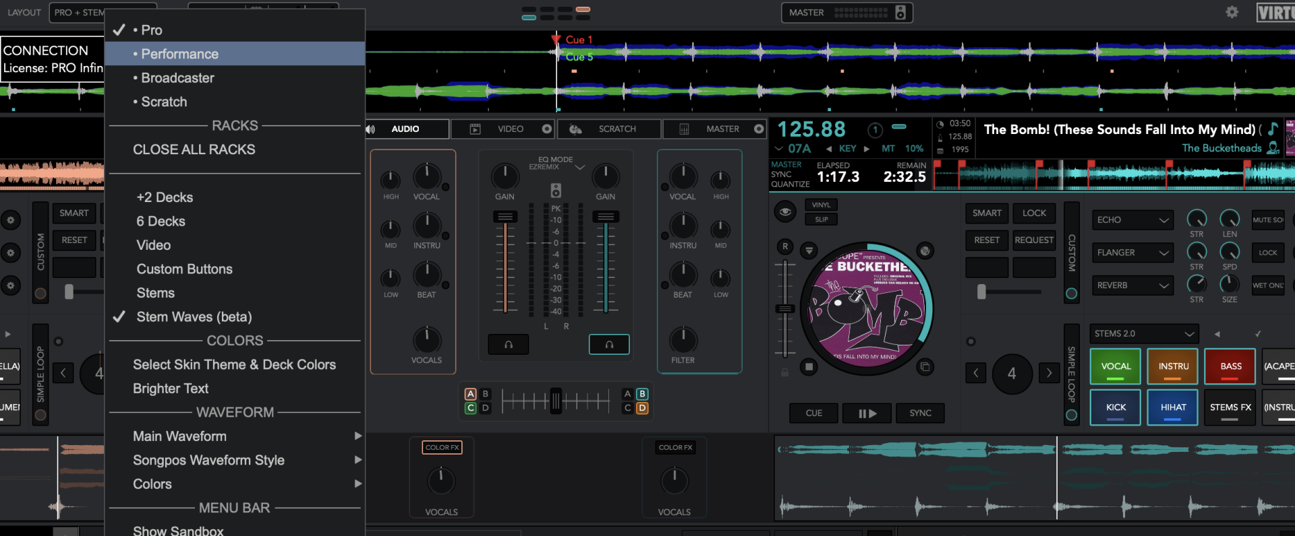Toggle VINYL mode on the right deck
1295x536 pixels.
(x=821, y=205)
